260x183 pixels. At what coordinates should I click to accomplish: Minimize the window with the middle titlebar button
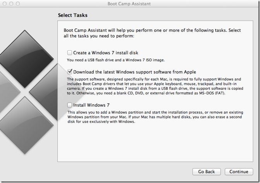11,3
